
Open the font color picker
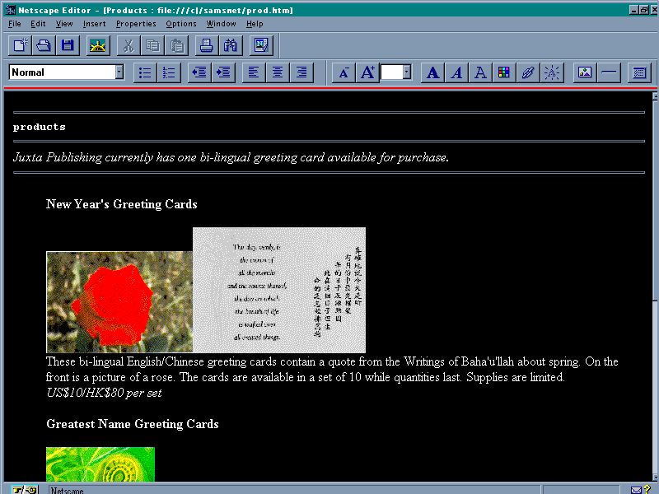click(503, 72)
